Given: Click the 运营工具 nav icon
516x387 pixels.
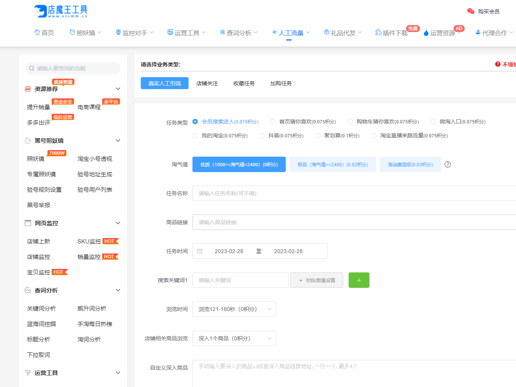Looking at the screenshot, I should click(170, 32).
